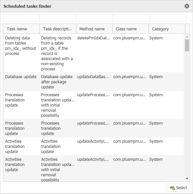The image size is (193, 194).
Task: Click the filter field above Task description
Action: click(58, 18)
